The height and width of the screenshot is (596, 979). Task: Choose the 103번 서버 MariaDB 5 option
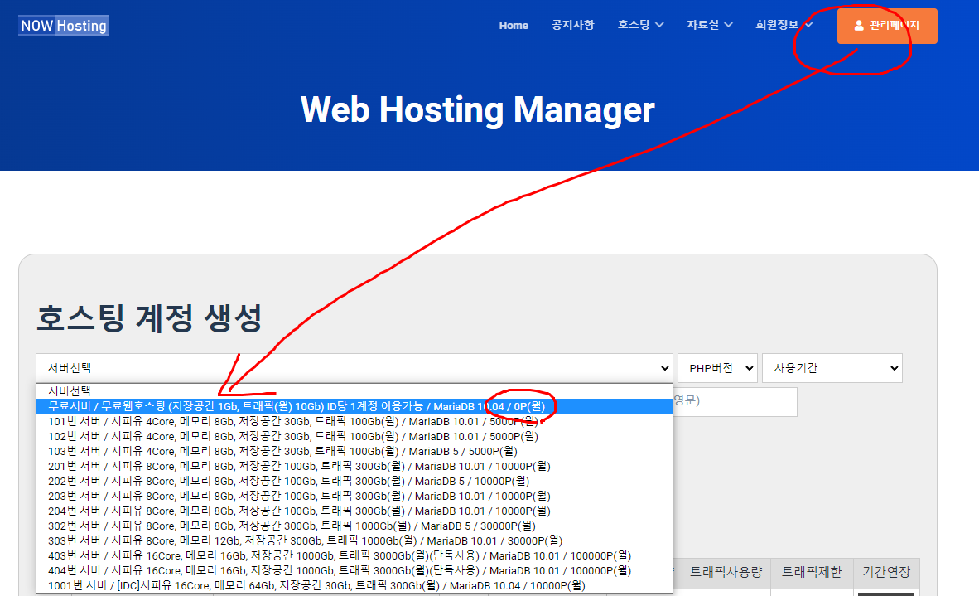(x=282, y=451)
